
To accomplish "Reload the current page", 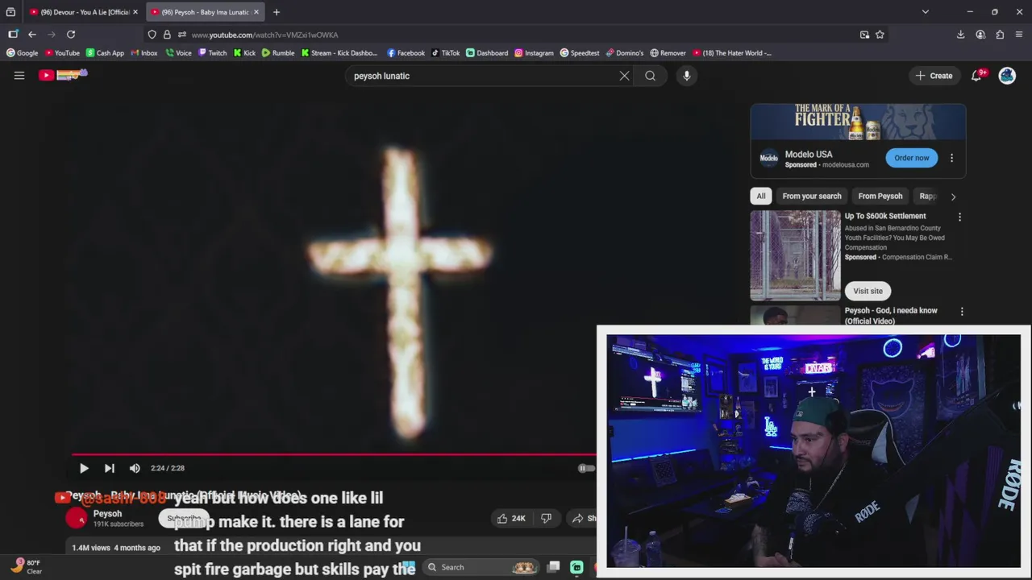I will click(71, 35).
